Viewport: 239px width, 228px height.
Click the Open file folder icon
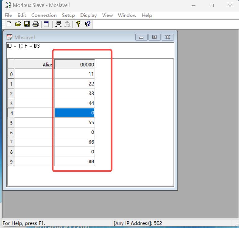click(x=18, y=24)
